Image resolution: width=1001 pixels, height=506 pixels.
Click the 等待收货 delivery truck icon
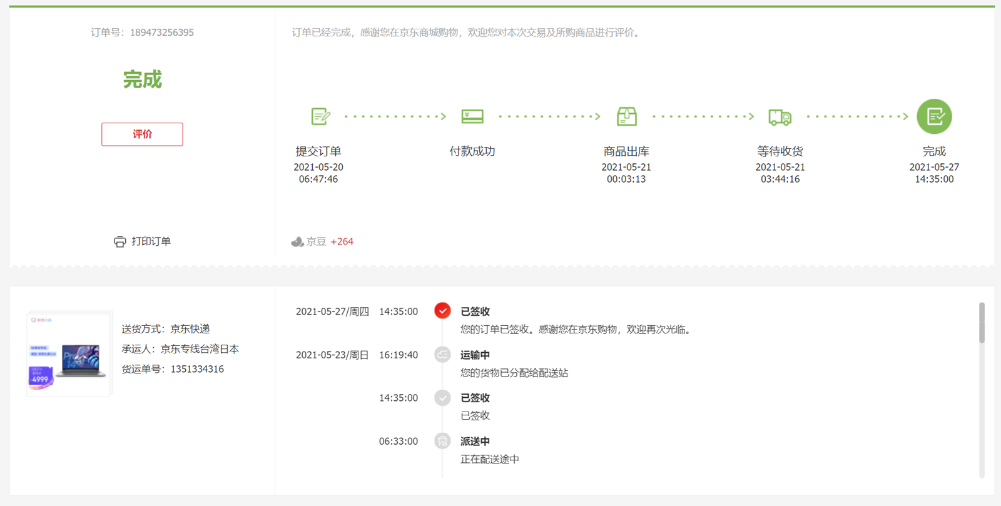coord(780,117)
